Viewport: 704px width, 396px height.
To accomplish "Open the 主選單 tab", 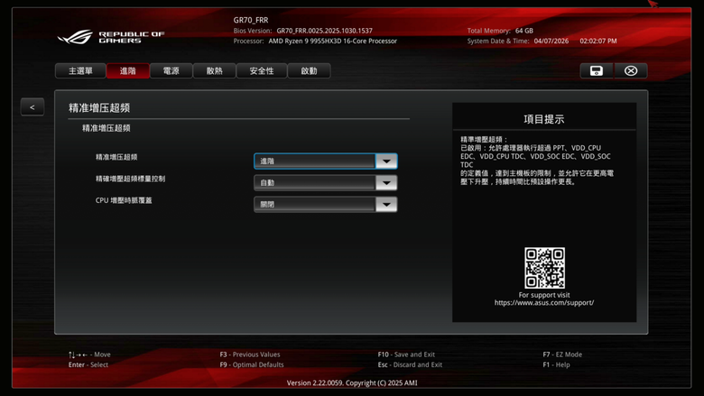I will point(80,71).
